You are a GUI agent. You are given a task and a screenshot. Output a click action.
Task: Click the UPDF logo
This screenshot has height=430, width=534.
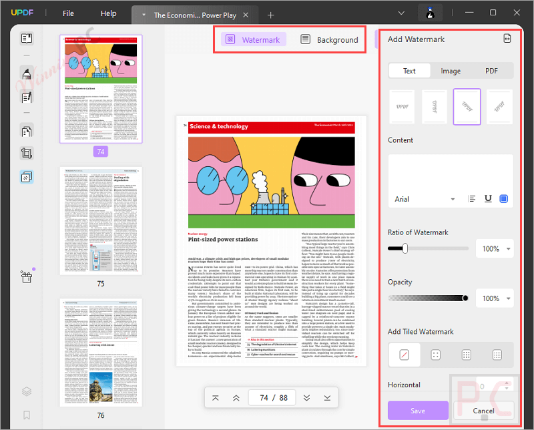tap(23, 13)
